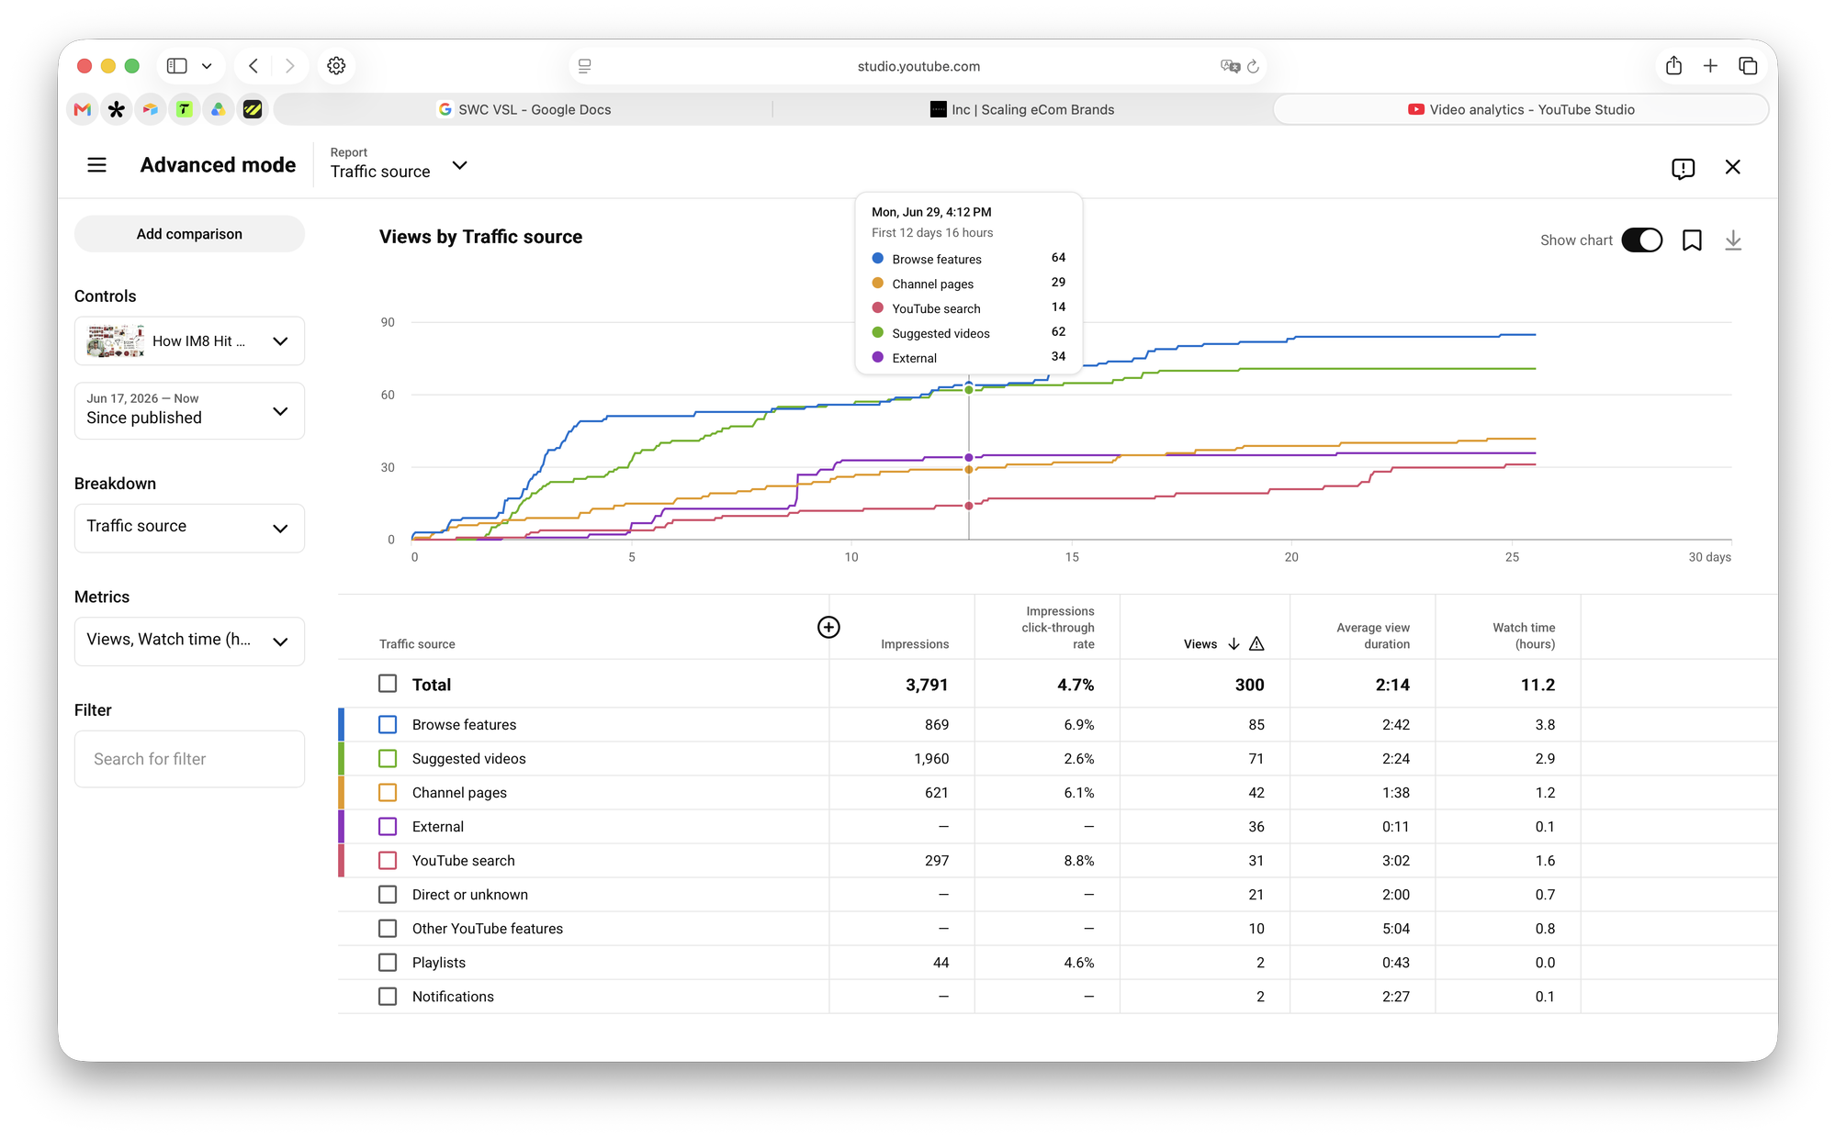Open the Report Traffic source dropdown
Viewport: 1836px width, 1138px height.
coord(400,163)
